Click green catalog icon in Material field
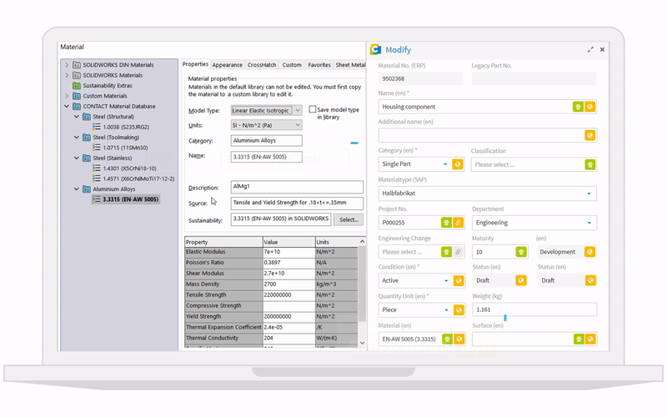Viewport: 667px width, 417px height. [447, 339]
